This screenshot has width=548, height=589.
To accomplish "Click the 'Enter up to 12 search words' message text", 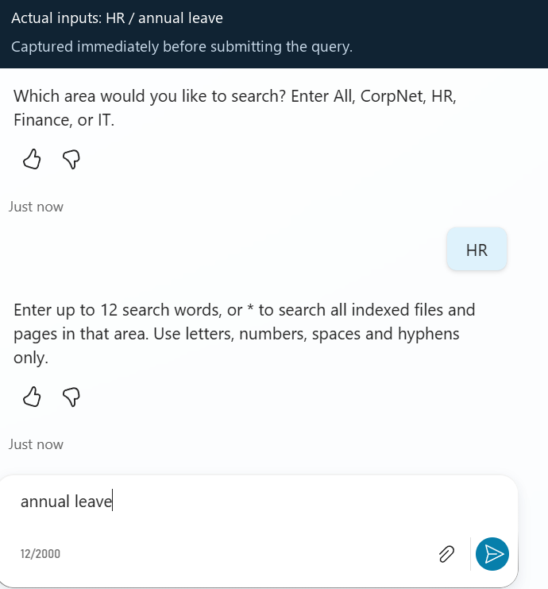I will click(x=245, y=334).
